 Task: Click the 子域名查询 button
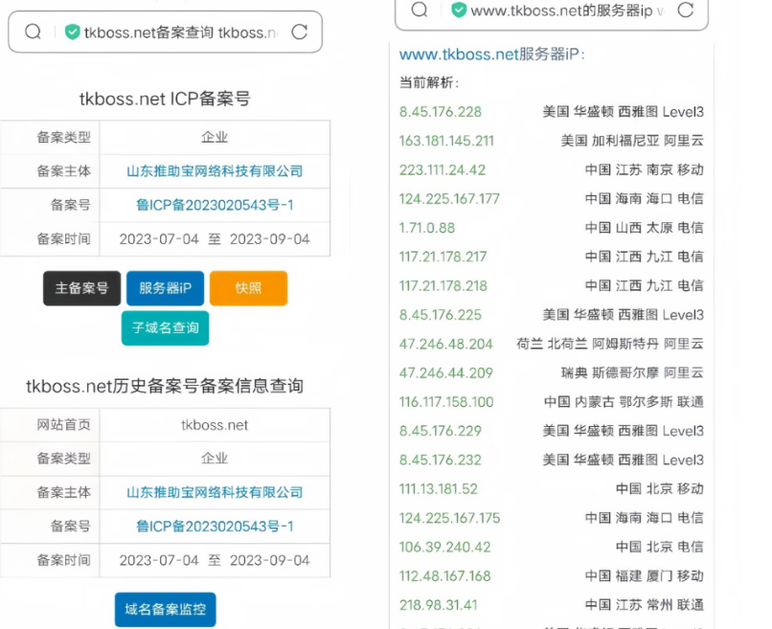pyautogui.click(x=165, y=327)
